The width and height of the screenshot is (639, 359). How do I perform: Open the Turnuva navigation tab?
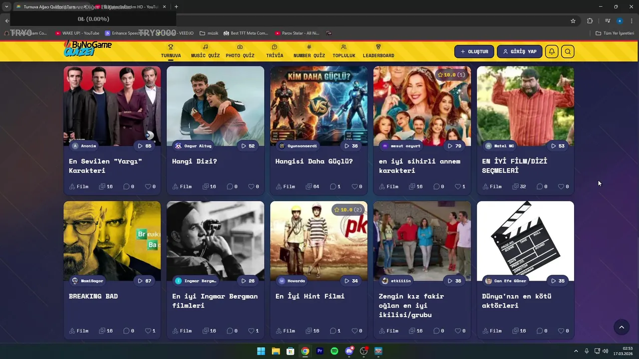pos(170,51)
